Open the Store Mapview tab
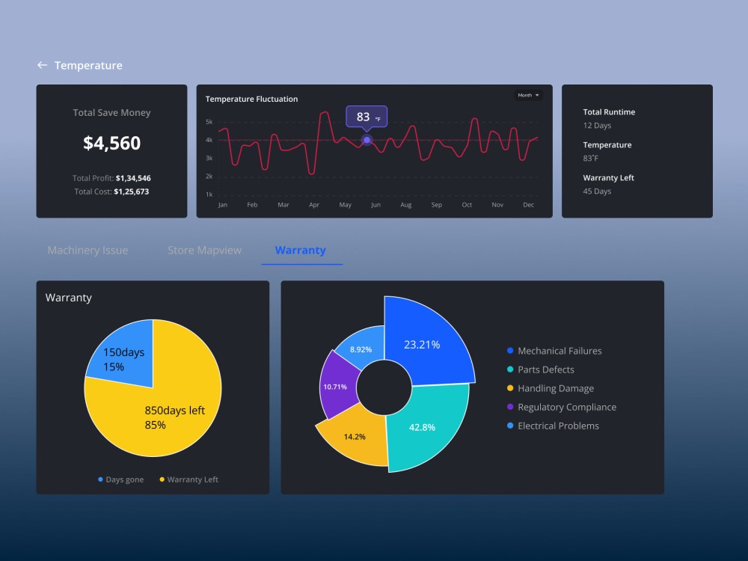This screenshot has width=748, height=561. (203, 250)
